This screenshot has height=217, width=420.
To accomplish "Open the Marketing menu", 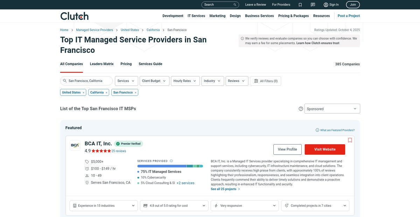I will click(x=217, y=16).
